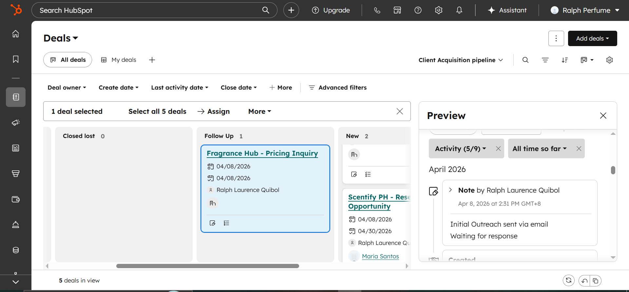Open the Help question mark icon
This screenshot has height=292, width=629.
point(418,10)
